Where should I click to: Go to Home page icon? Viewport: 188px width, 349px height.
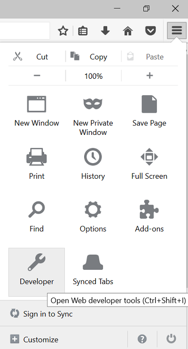[128, 31]
